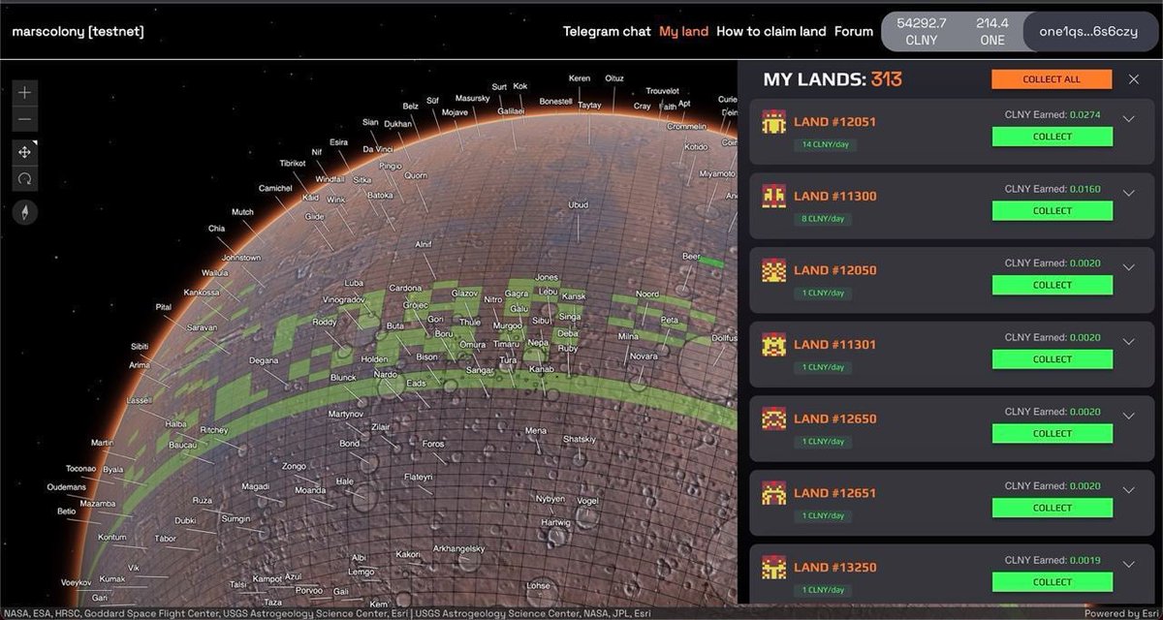Click the wallet address one1qs...6s6czy
The height and width of the screenshot is (620, 1163).
click(1088, 32)
